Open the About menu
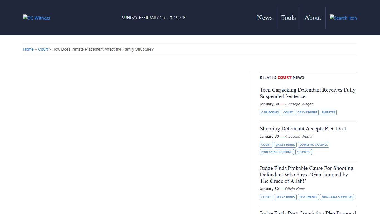The image size is (380, 214). [x=313, y=18]
